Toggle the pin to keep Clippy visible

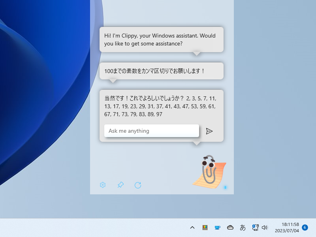click(x=120, y=185)
